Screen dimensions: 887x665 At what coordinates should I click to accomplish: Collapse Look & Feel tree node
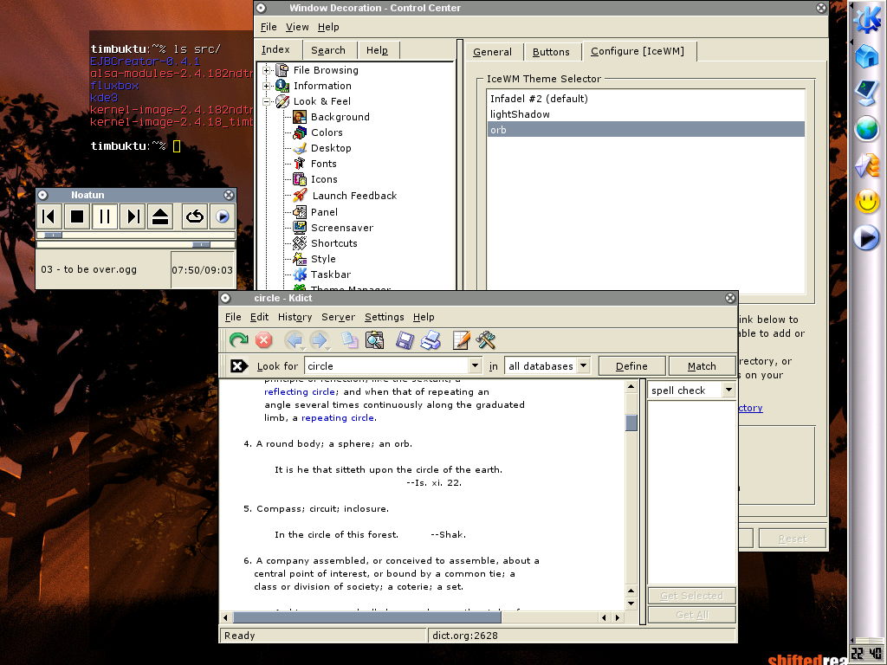[x=267, y=102]
